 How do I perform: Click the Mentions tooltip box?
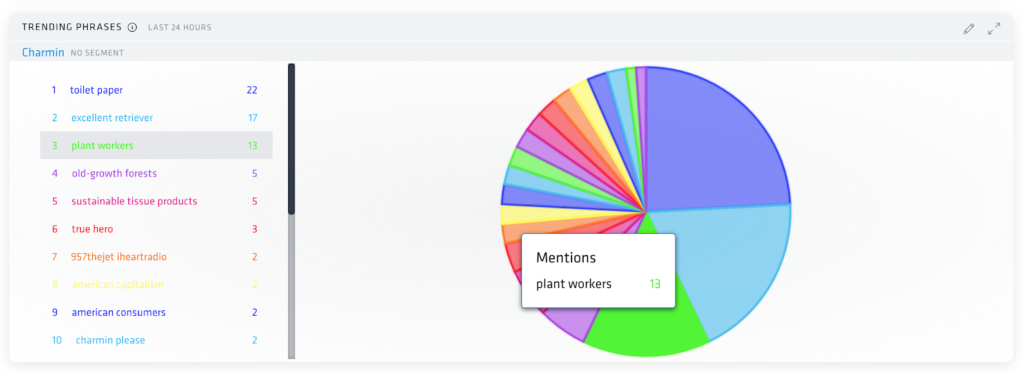[598, 270]
